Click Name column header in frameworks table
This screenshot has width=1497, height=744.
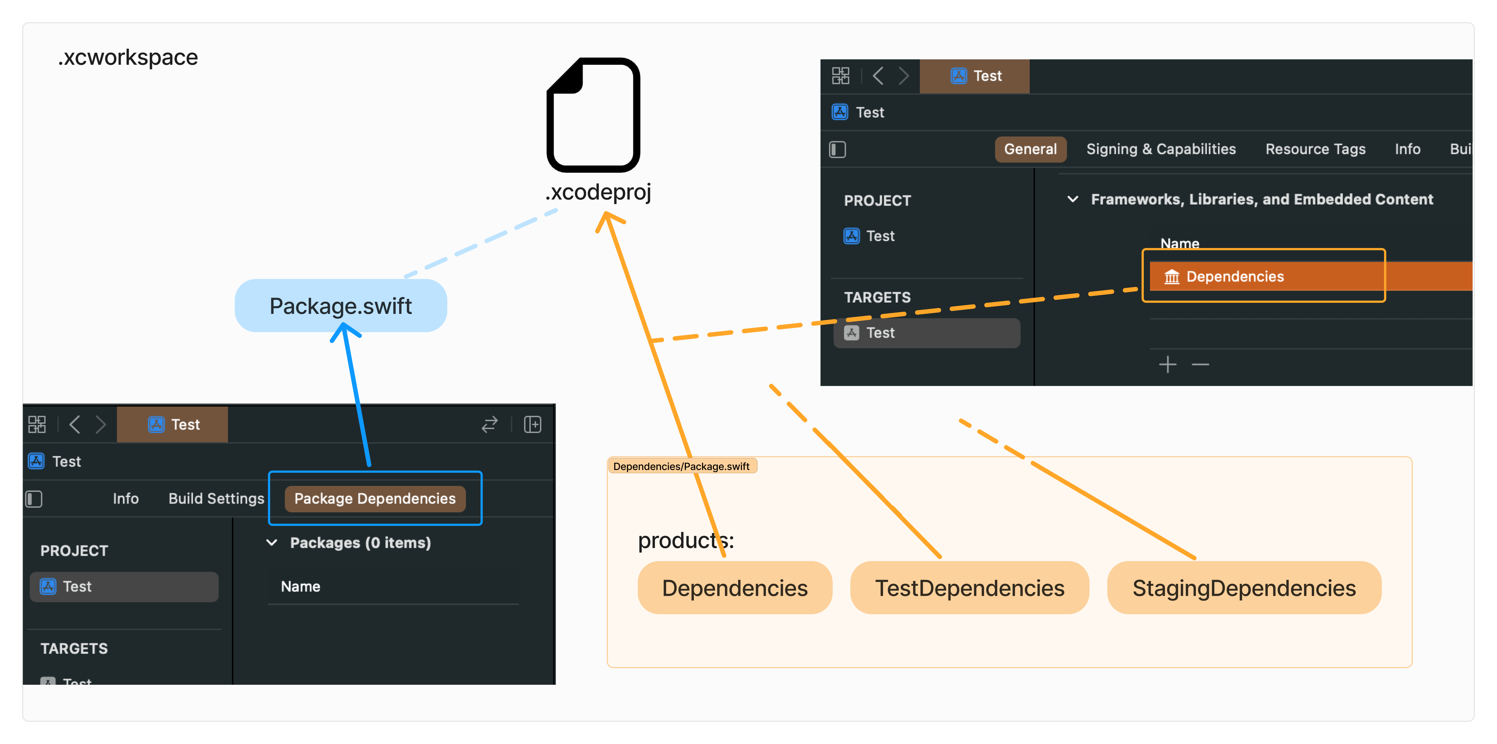(x=1180, y=244)
